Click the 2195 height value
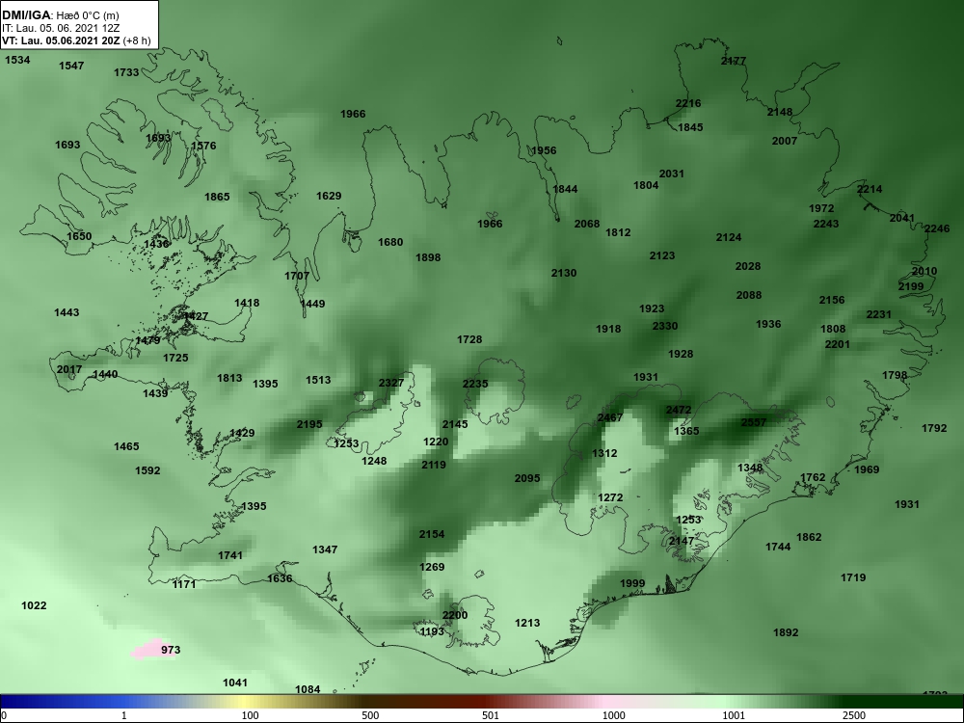The height and width of the screenshot is (723, 964). (x=309, y=424)
